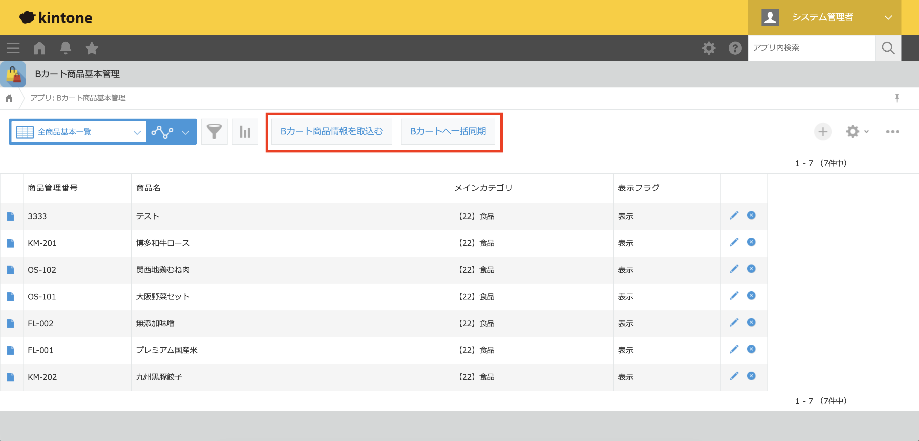Click the Bカートへ一括同期 button
Image resolution: width=919 pixels, height=441 pixels.
(449, 131)
